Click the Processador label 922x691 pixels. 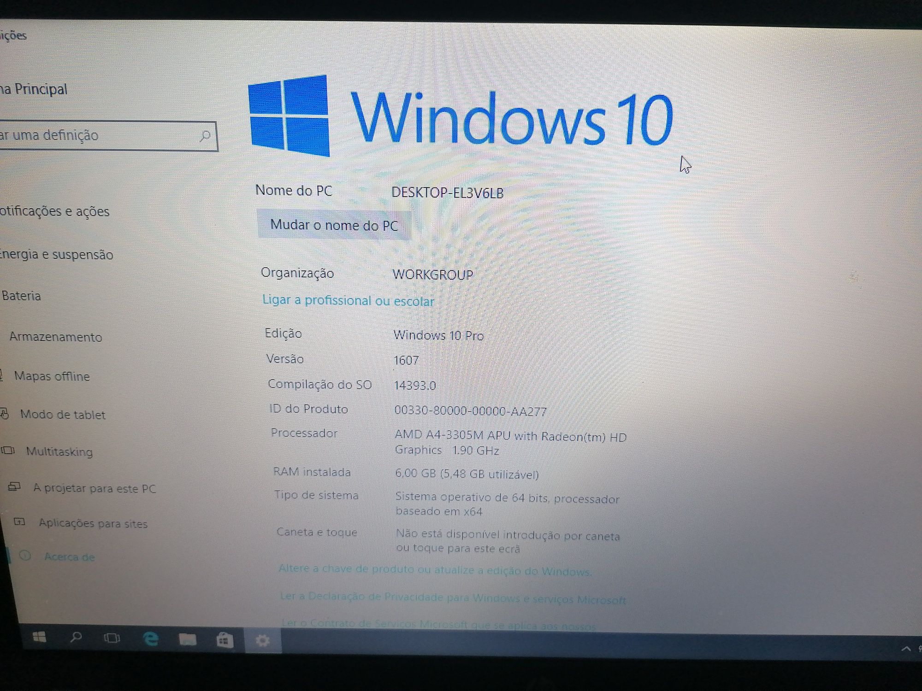click(x=304, y=433)
